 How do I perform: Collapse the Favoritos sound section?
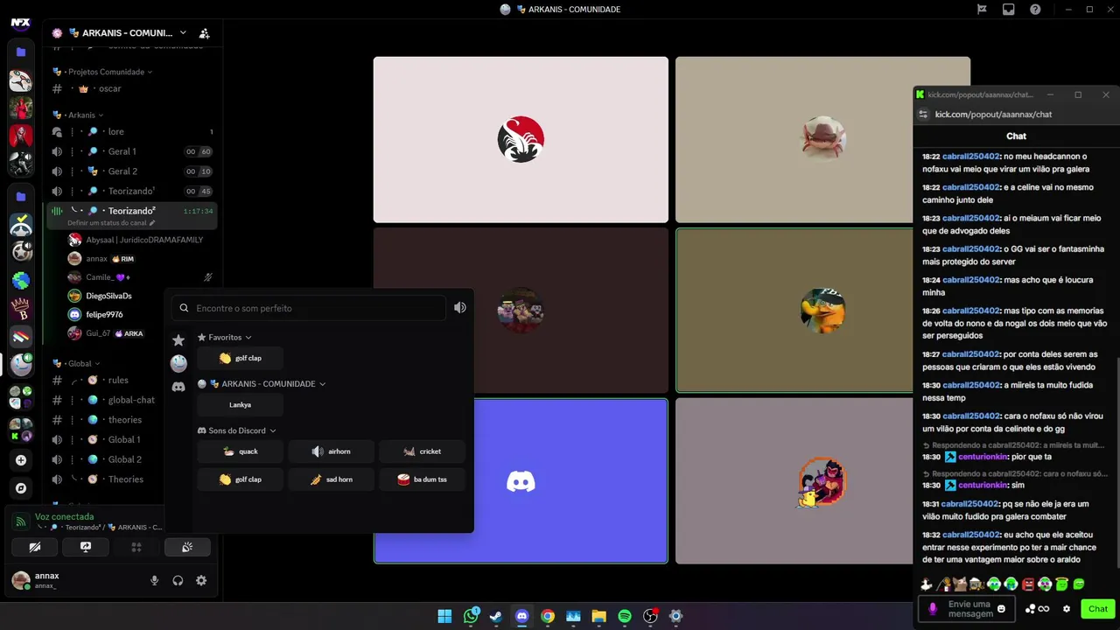coord(225,338)
